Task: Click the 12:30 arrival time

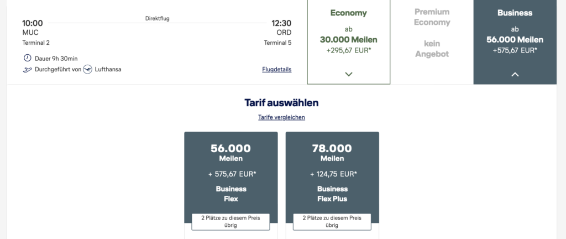Action: tap(281, 23)
